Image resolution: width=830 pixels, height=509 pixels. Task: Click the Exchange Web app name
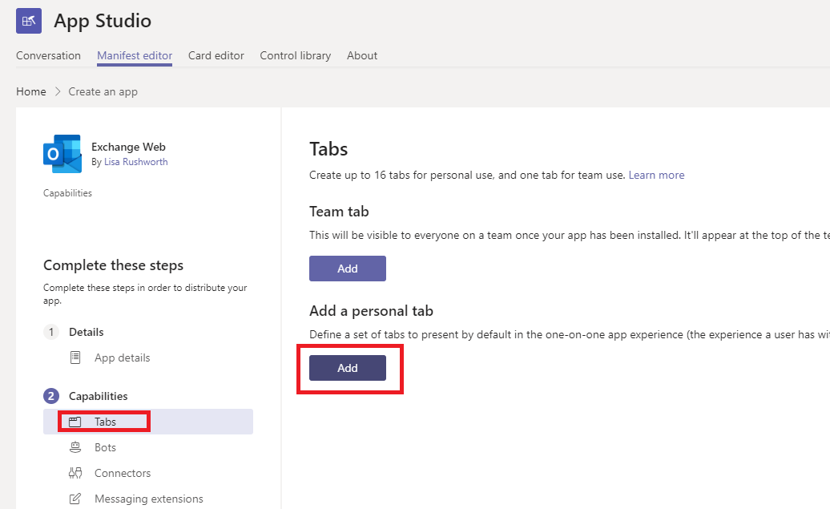[128, 147]
